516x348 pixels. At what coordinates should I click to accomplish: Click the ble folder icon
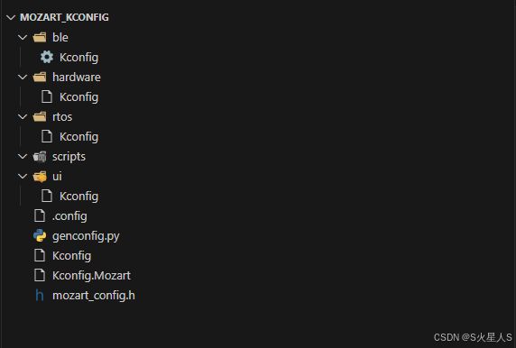tap(40, 37)
